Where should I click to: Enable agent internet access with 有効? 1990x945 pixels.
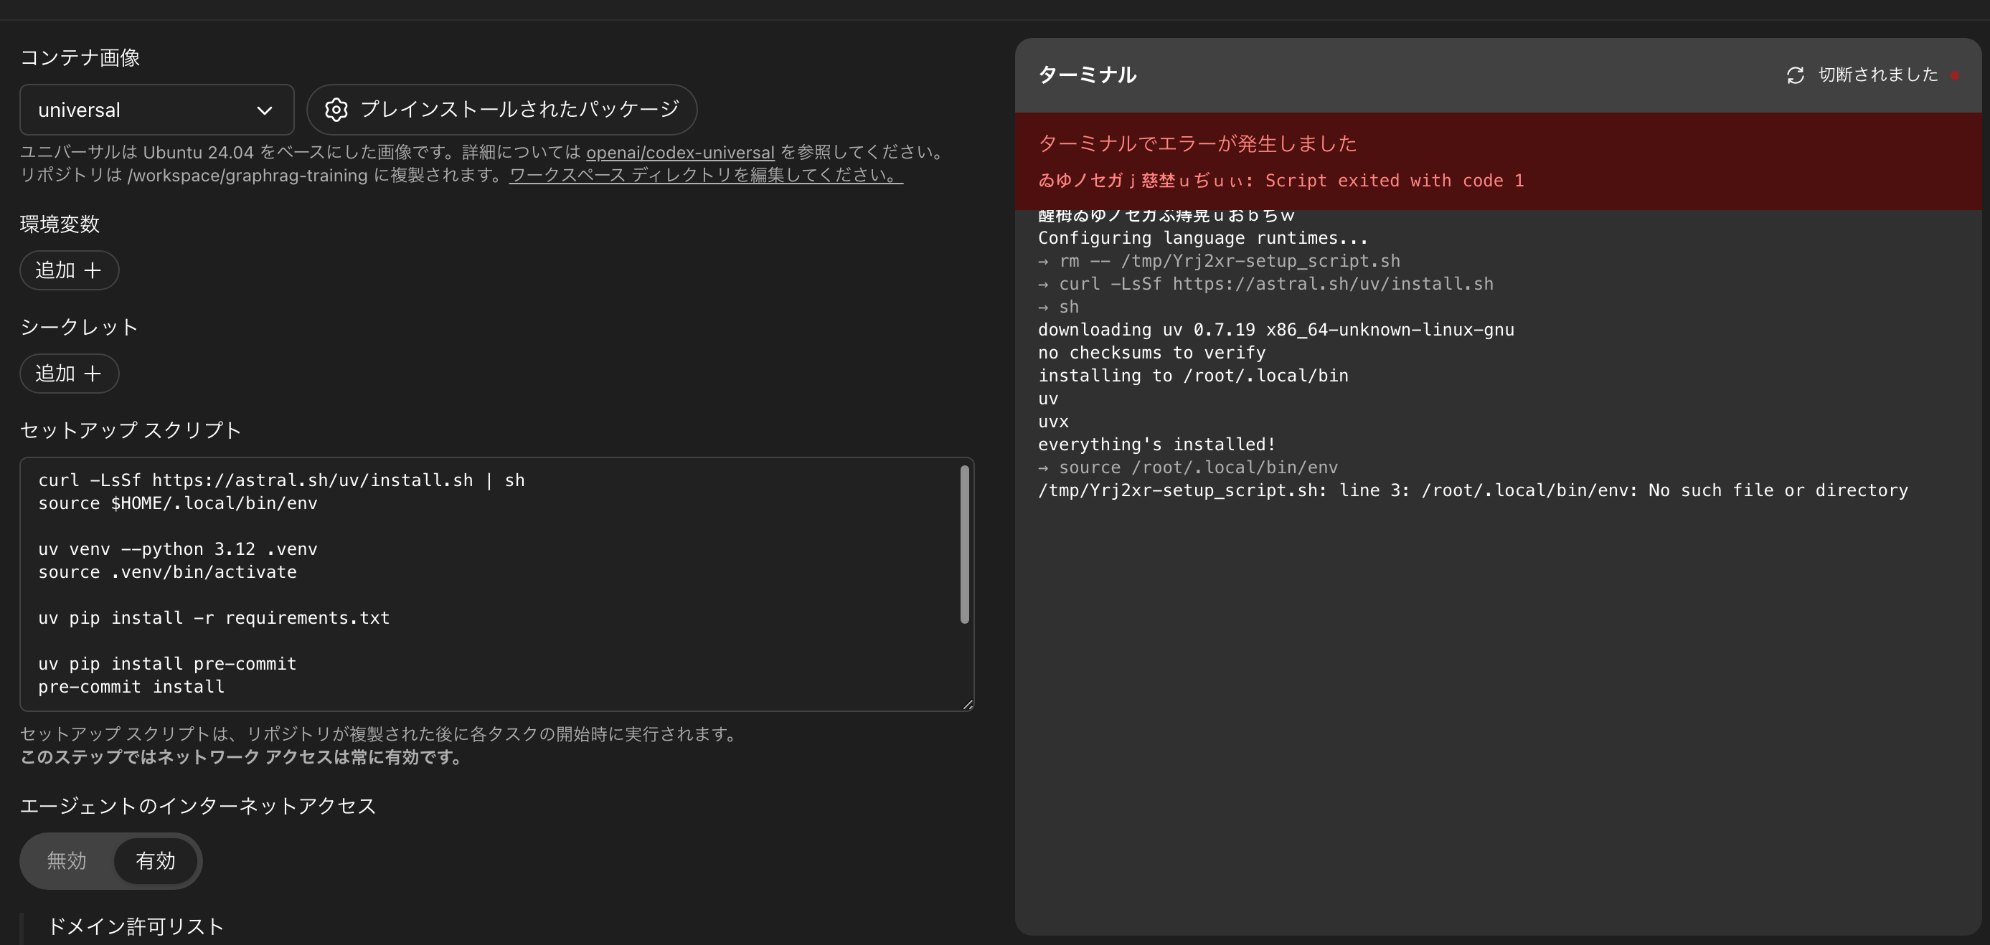pyautogui.click(x=155, y=861)
